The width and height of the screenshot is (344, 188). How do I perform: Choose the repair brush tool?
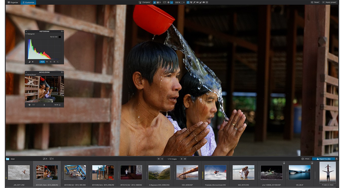point(200,2)
